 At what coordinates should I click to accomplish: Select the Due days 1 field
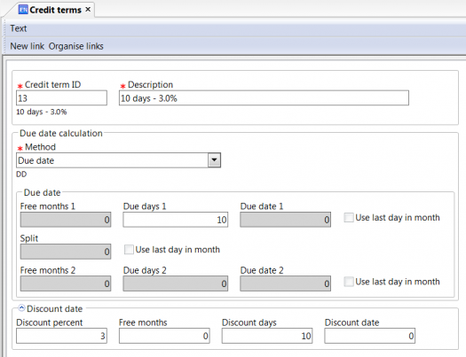(x=176, y=220)
